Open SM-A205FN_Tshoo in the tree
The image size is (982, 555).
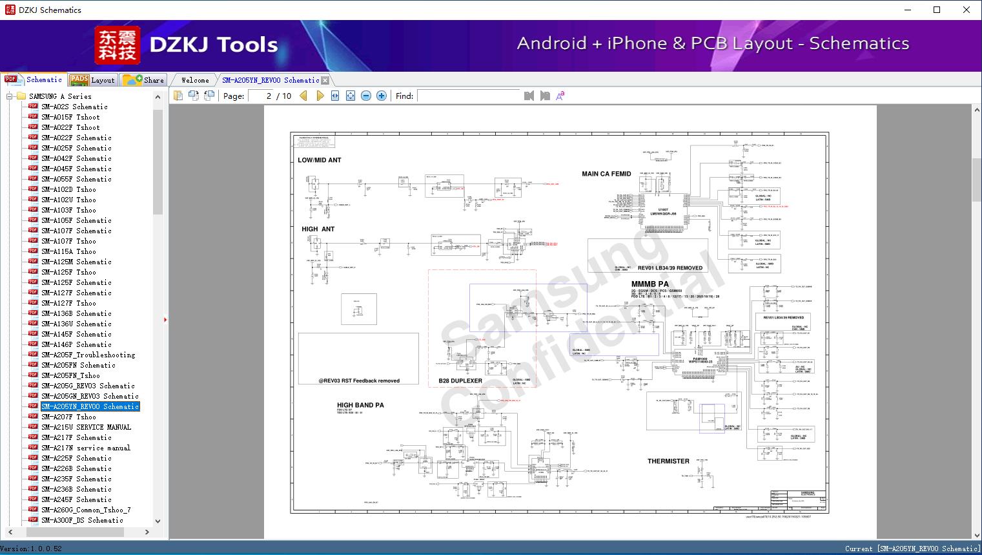pos(70,375)
